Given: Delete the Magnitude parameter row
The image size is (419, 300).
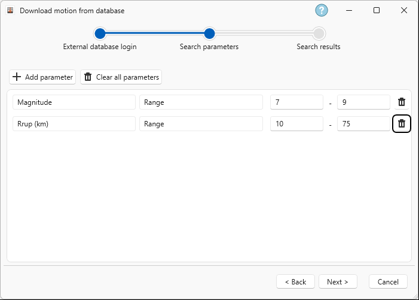Looking at the screenshot, I should point(401,102).
